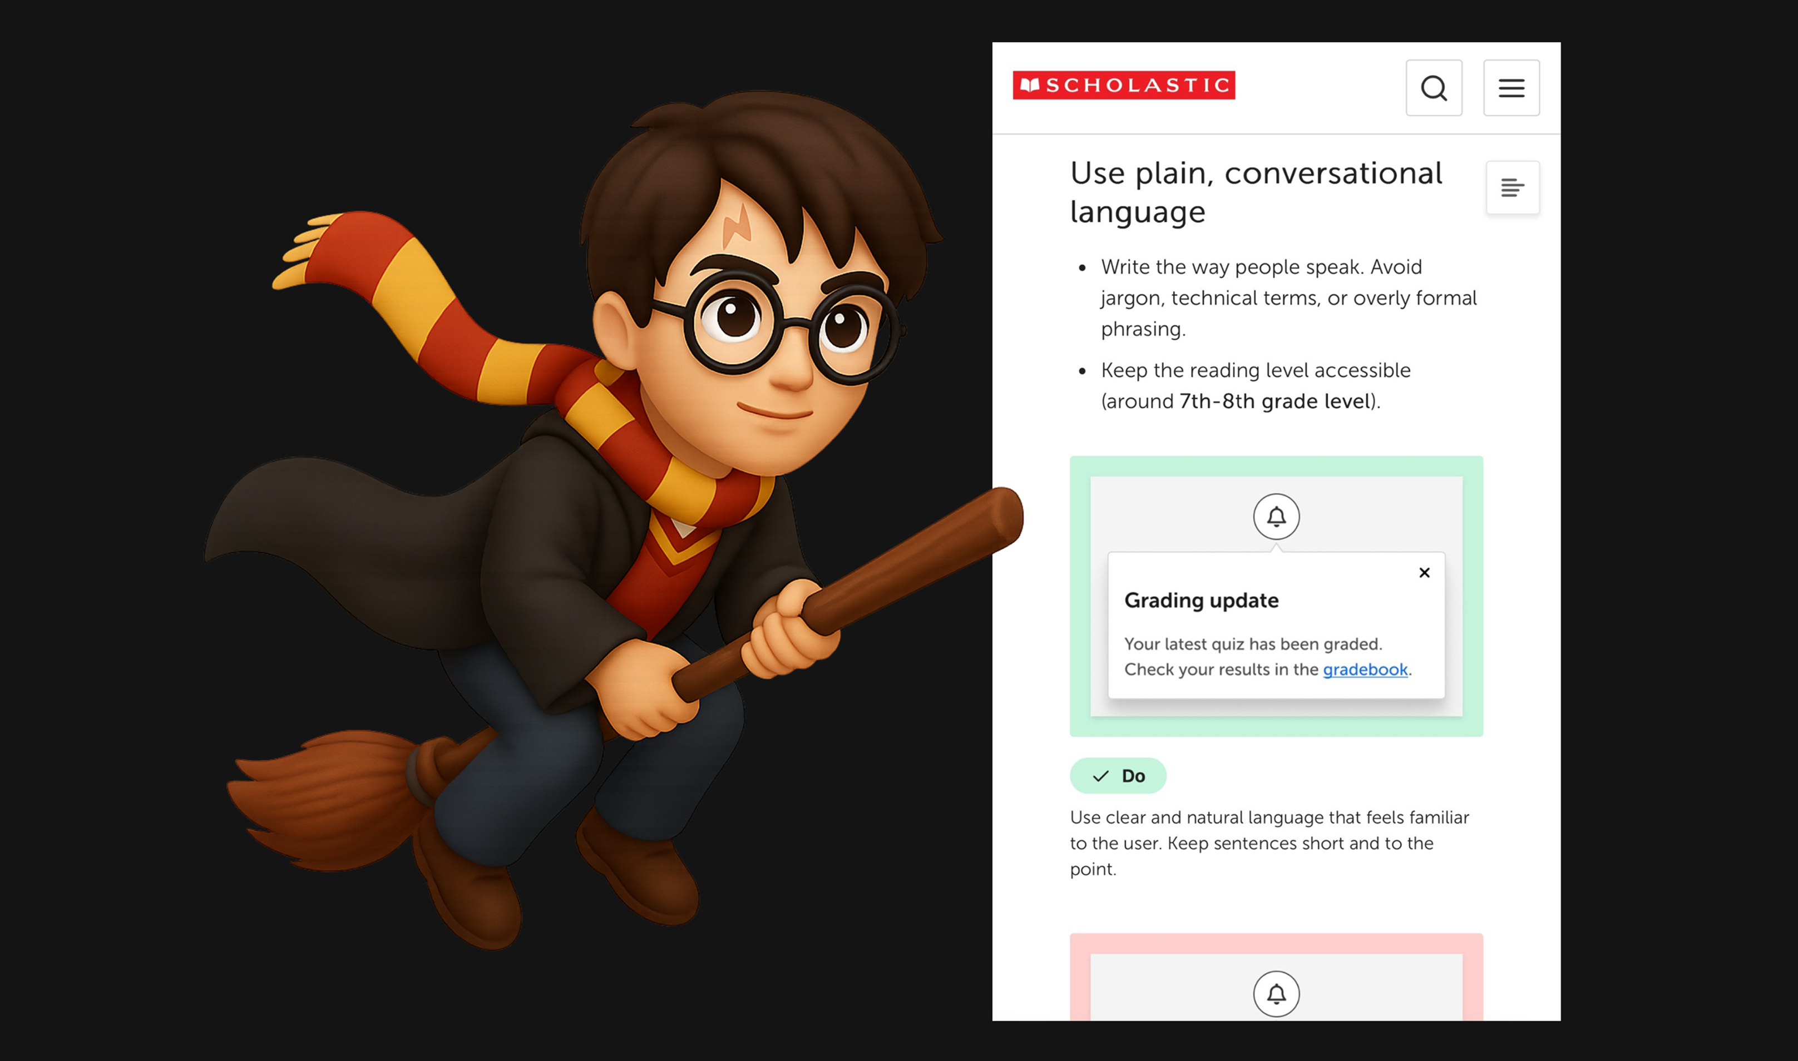Click the Do checkmark badge
Image resolution: width=1798 pixels, height=1061 pixels.
[1118, 776]
